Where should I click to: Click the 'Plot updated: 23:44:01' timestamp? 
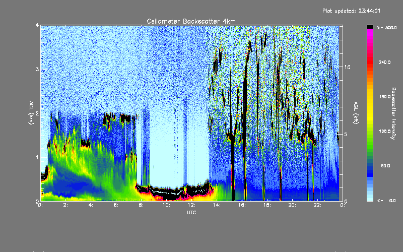(351, 11)
